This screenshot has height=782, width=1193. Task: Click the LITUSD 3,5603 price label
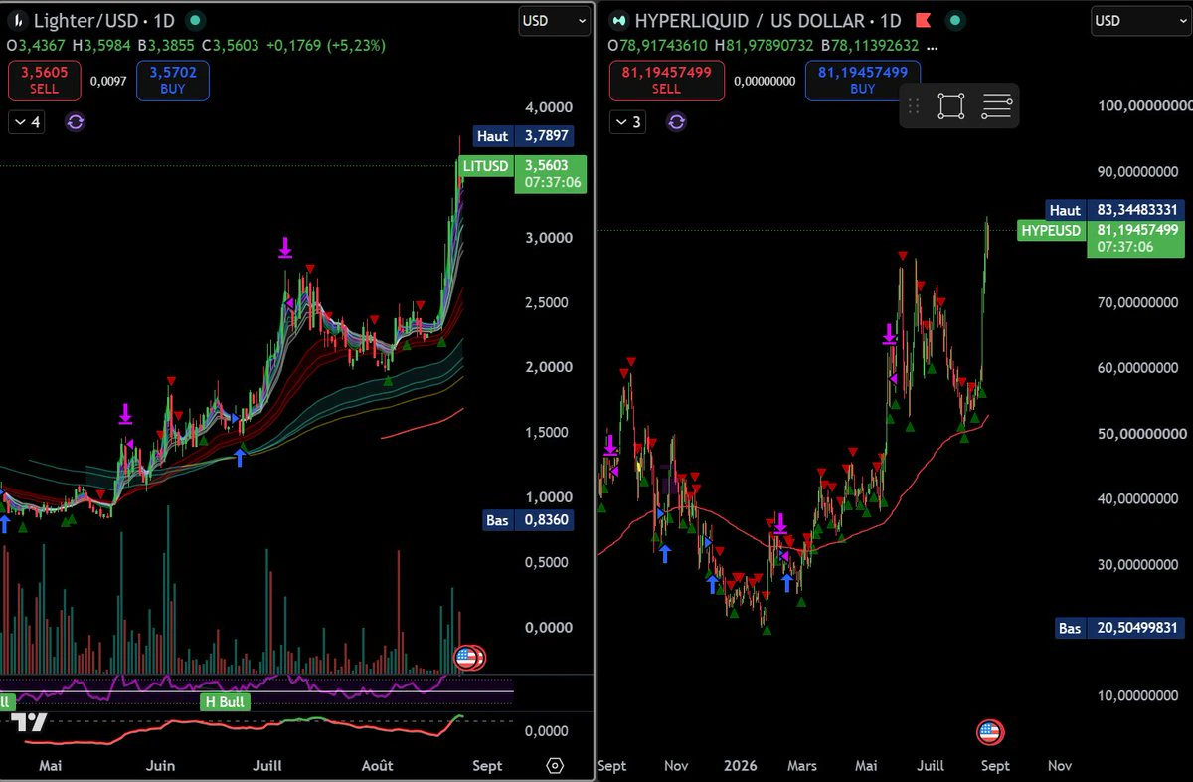point(522,174)
